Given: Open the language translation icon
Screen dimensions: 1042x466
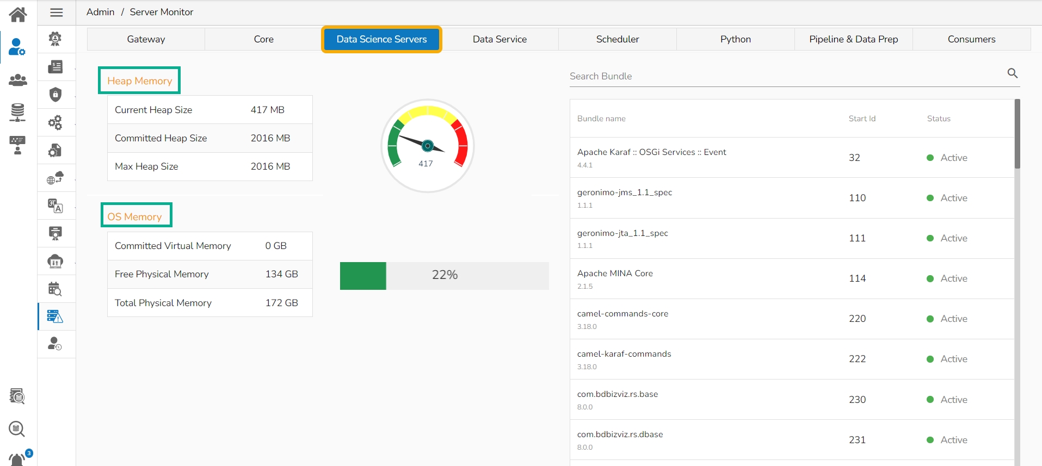Looking at the screenshot, I should [56, 206].
